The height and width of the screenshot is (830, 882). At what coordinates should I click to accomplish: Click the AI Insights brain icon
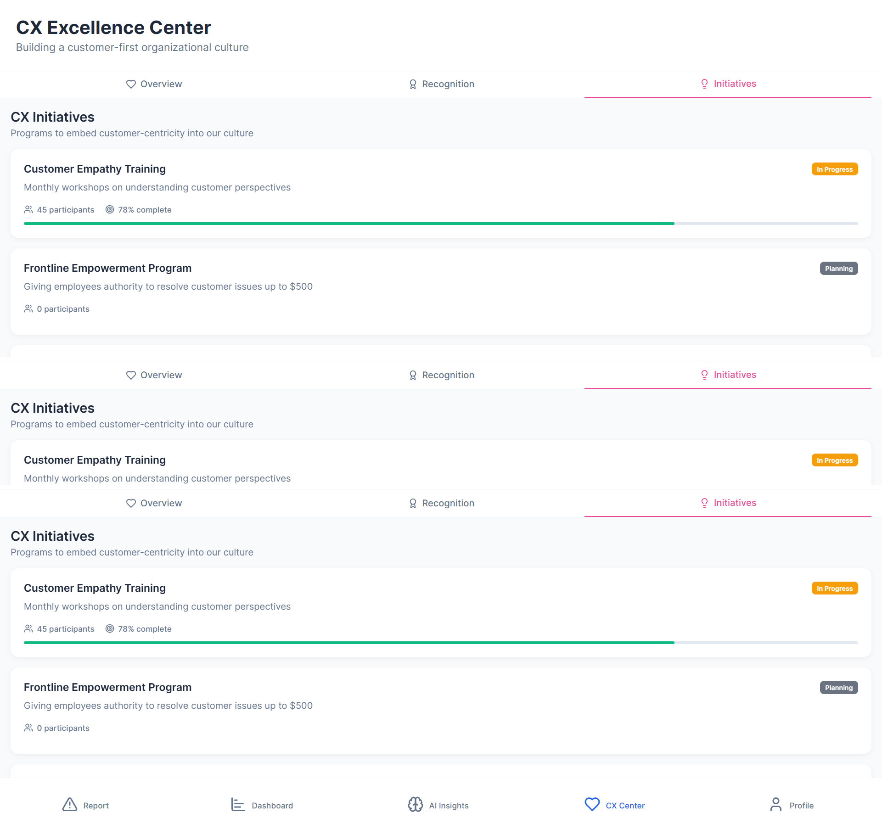(415, 805)
